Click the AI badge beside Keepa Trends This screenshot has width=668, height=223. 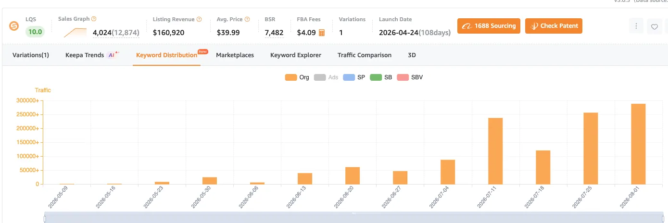tap(113, 55)
